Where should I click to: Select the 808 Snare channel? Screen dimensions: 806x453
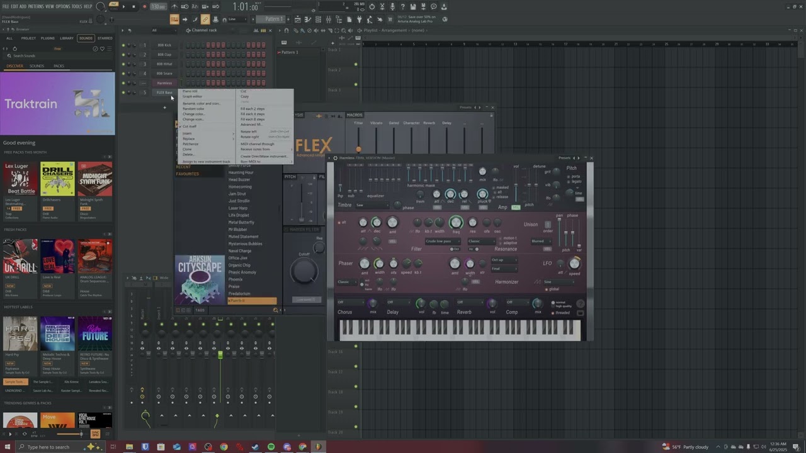(x=164, y=74)
